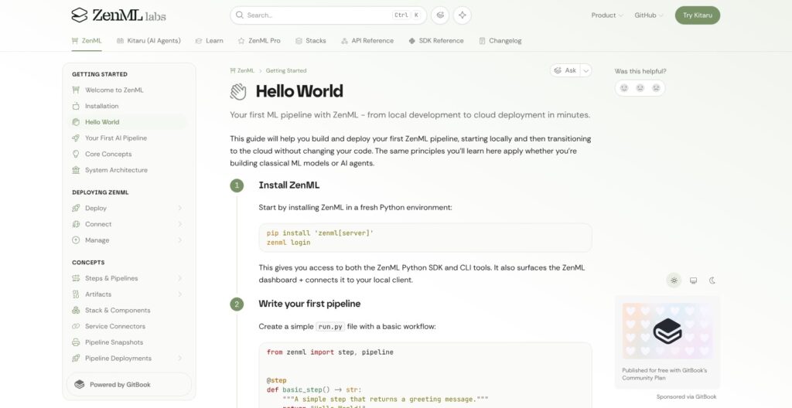Click the sparkle icon button next to search
Image resolution: width=792 pixels, height=408 pixels.
463,15
